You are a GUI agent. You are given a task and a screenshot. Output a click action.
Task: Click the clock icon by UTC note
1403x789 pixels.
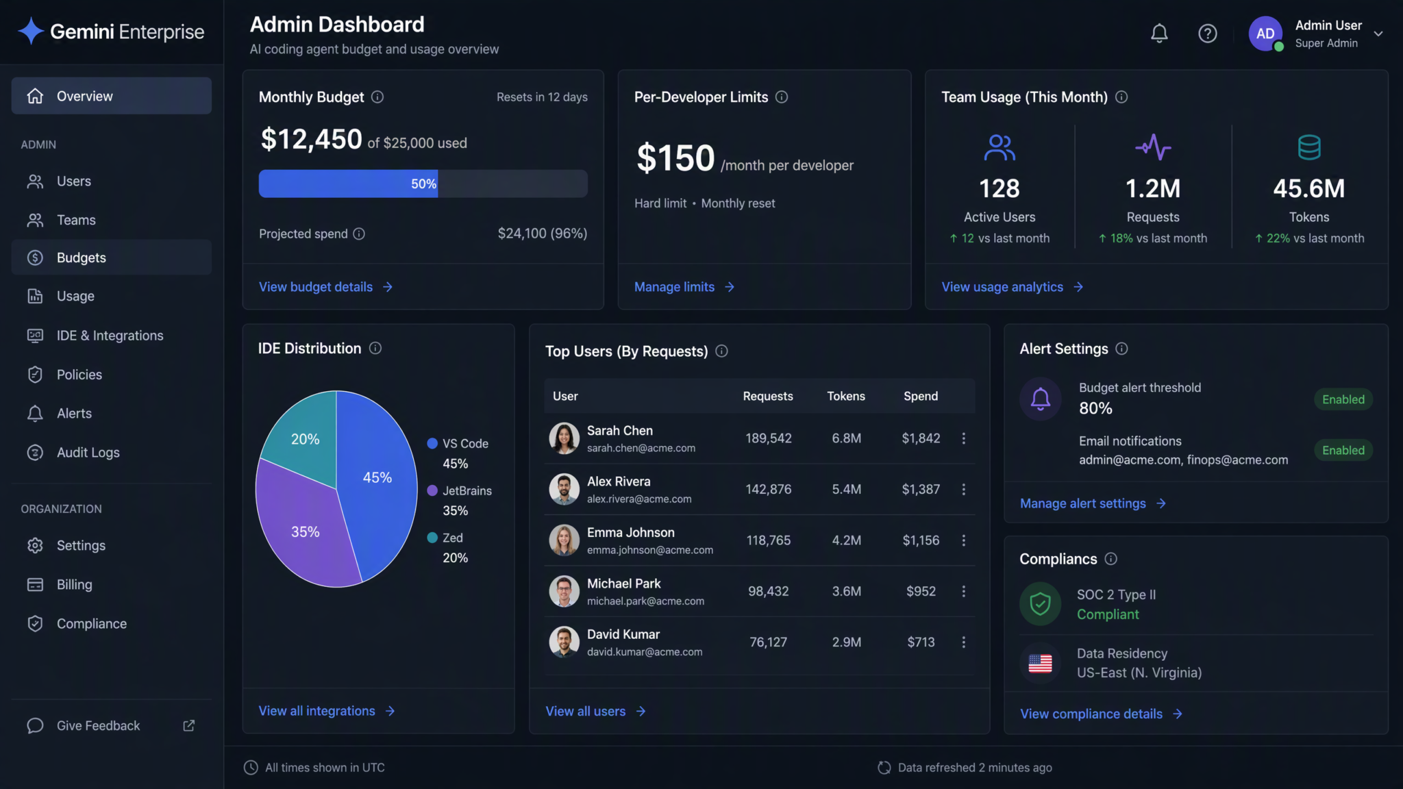coord(251,768)
